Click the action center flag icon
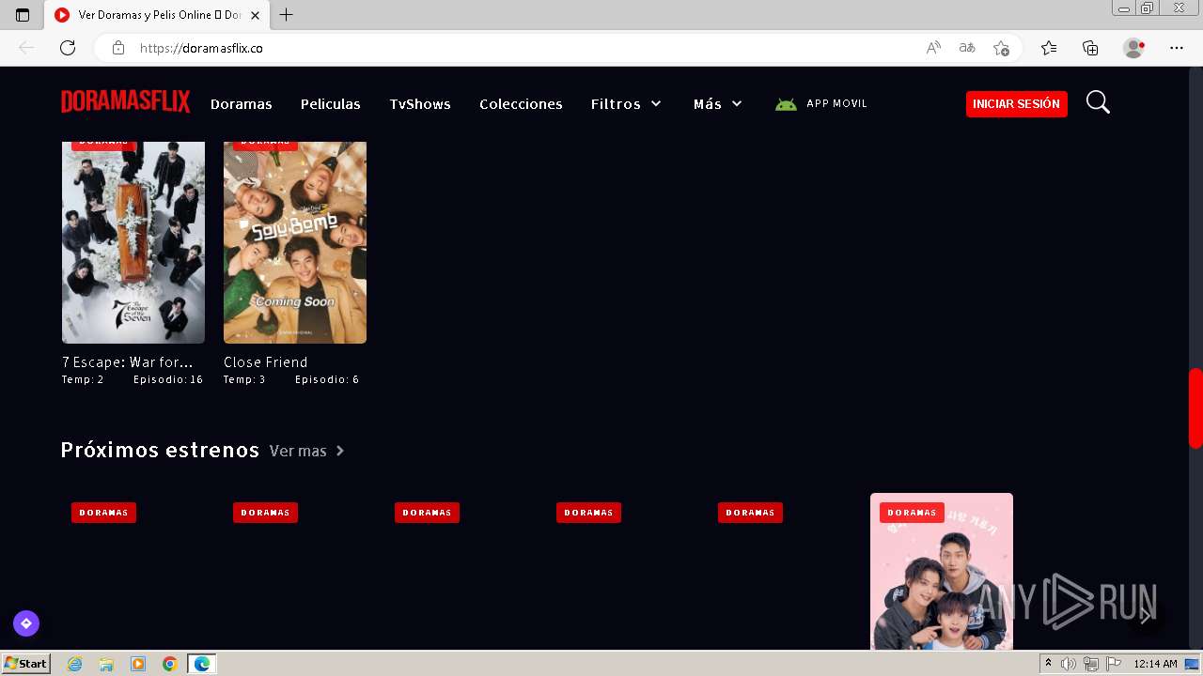The image size is (1203, 676). [1112, 664]
